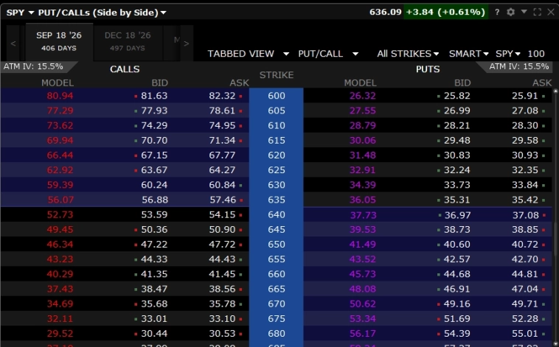The width and height of the screenshot is (559, 347).
Task: Select the 650 strike row
Action: point(276,244)
